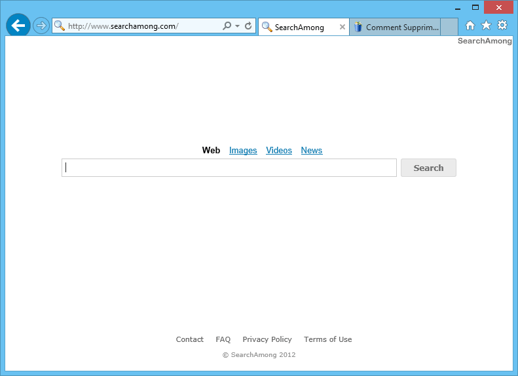Viewport: 518px width, 376px height.
Task: Click the Search button
Action: point(428,168)
